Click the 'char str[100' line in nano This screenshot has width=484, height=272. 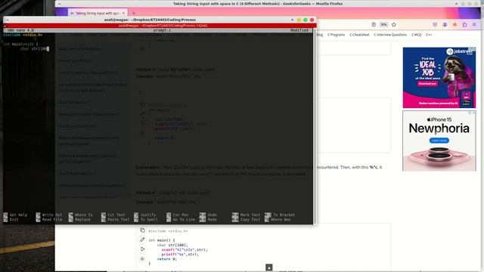[x=34, y=48]
